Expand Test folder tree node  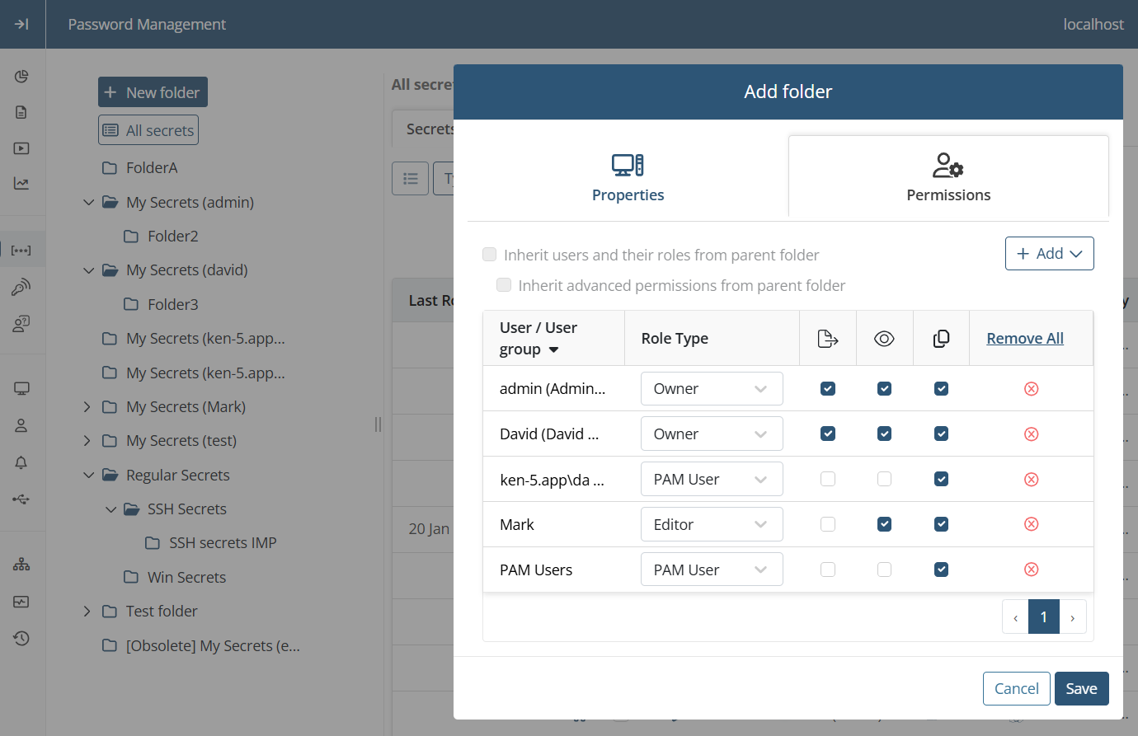point(87,612)
